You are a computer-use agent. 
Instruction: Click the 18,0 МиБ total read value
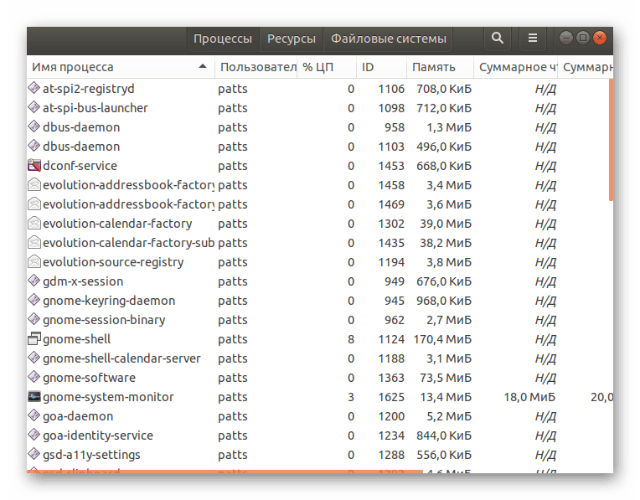529,397
